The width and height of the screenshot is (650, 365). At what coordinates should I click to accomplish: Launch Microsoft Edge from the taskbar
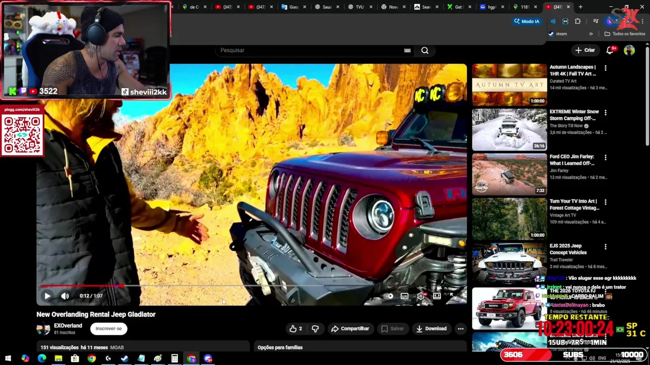tap(42, 358)
